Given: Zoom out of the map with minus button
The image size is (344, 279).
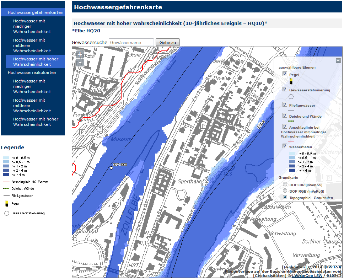Looking at the screenshot, I should pos(80,63).
